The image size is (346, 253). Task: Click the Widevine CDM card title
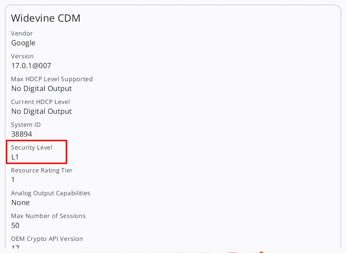[46, 18]
